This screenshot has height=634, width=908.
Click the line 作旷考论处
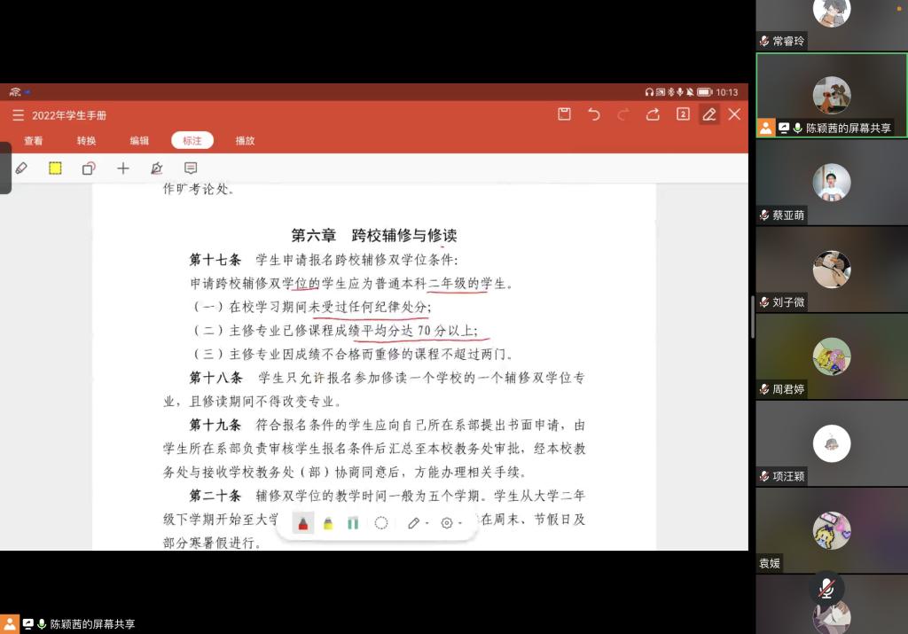(x=198, y=189)
